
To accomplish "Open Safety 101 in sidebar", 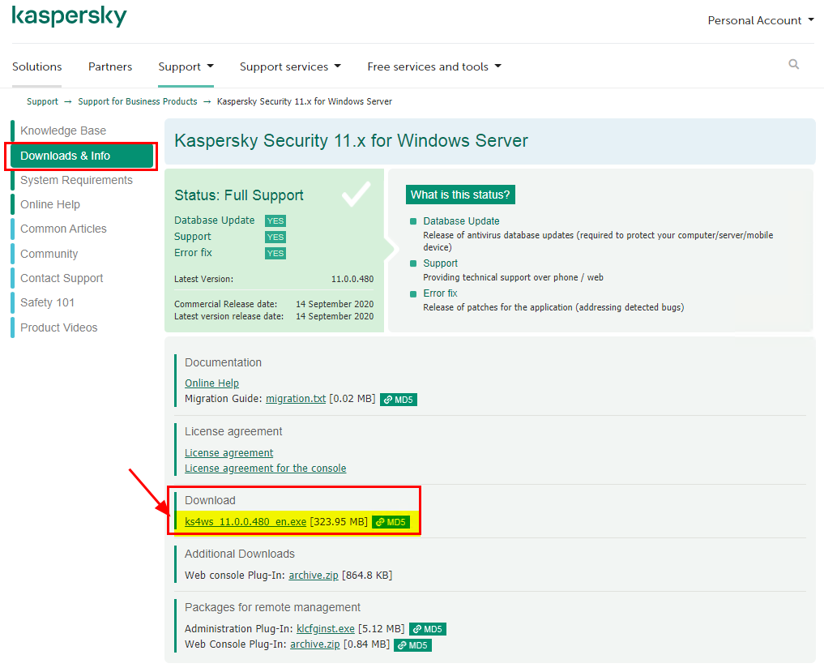I will tap(47, 303).
